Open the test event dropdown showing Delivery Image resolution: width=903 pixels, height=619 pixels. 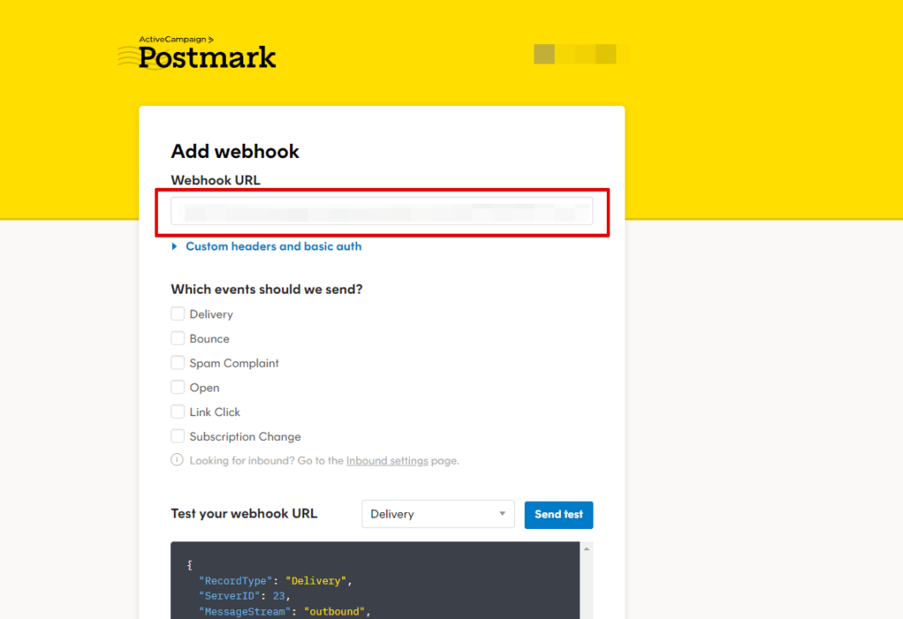point(438,514)
